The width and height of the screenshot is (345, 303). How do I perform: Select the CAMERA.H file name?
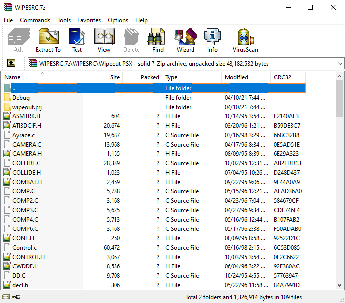[x=27, y=154]
